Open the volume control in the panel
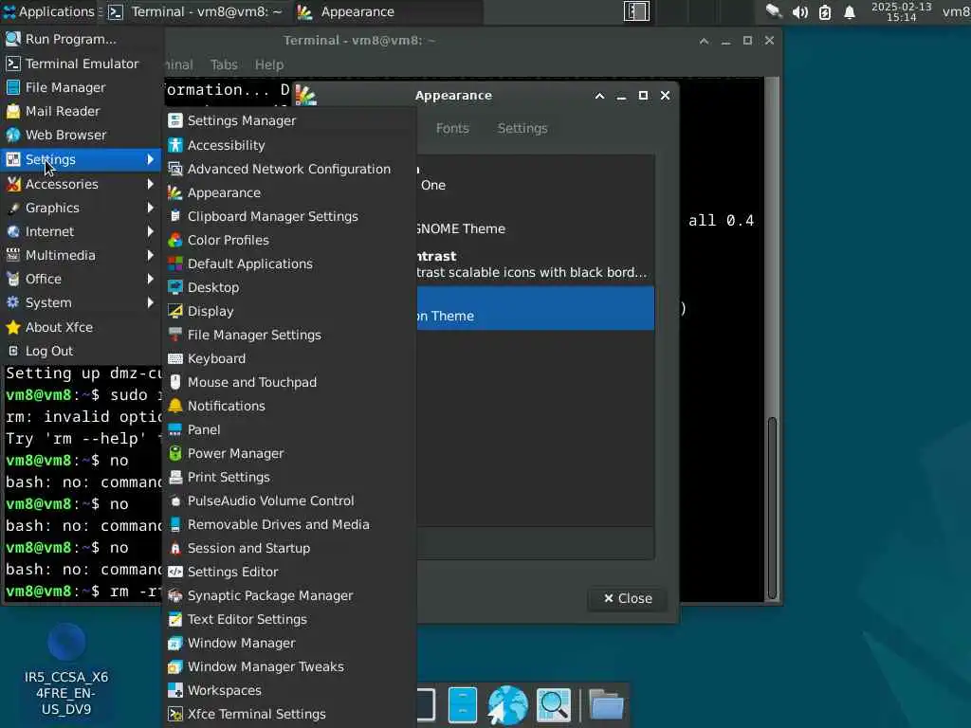 [x=800, y=12]
